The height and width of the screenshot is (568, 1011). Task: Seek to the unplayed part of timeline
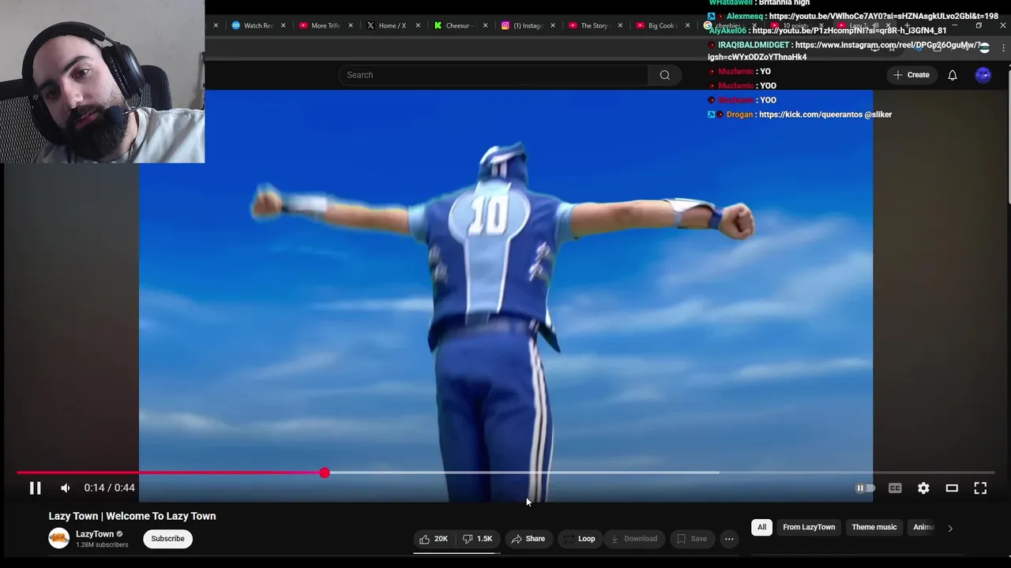[660, 473]
